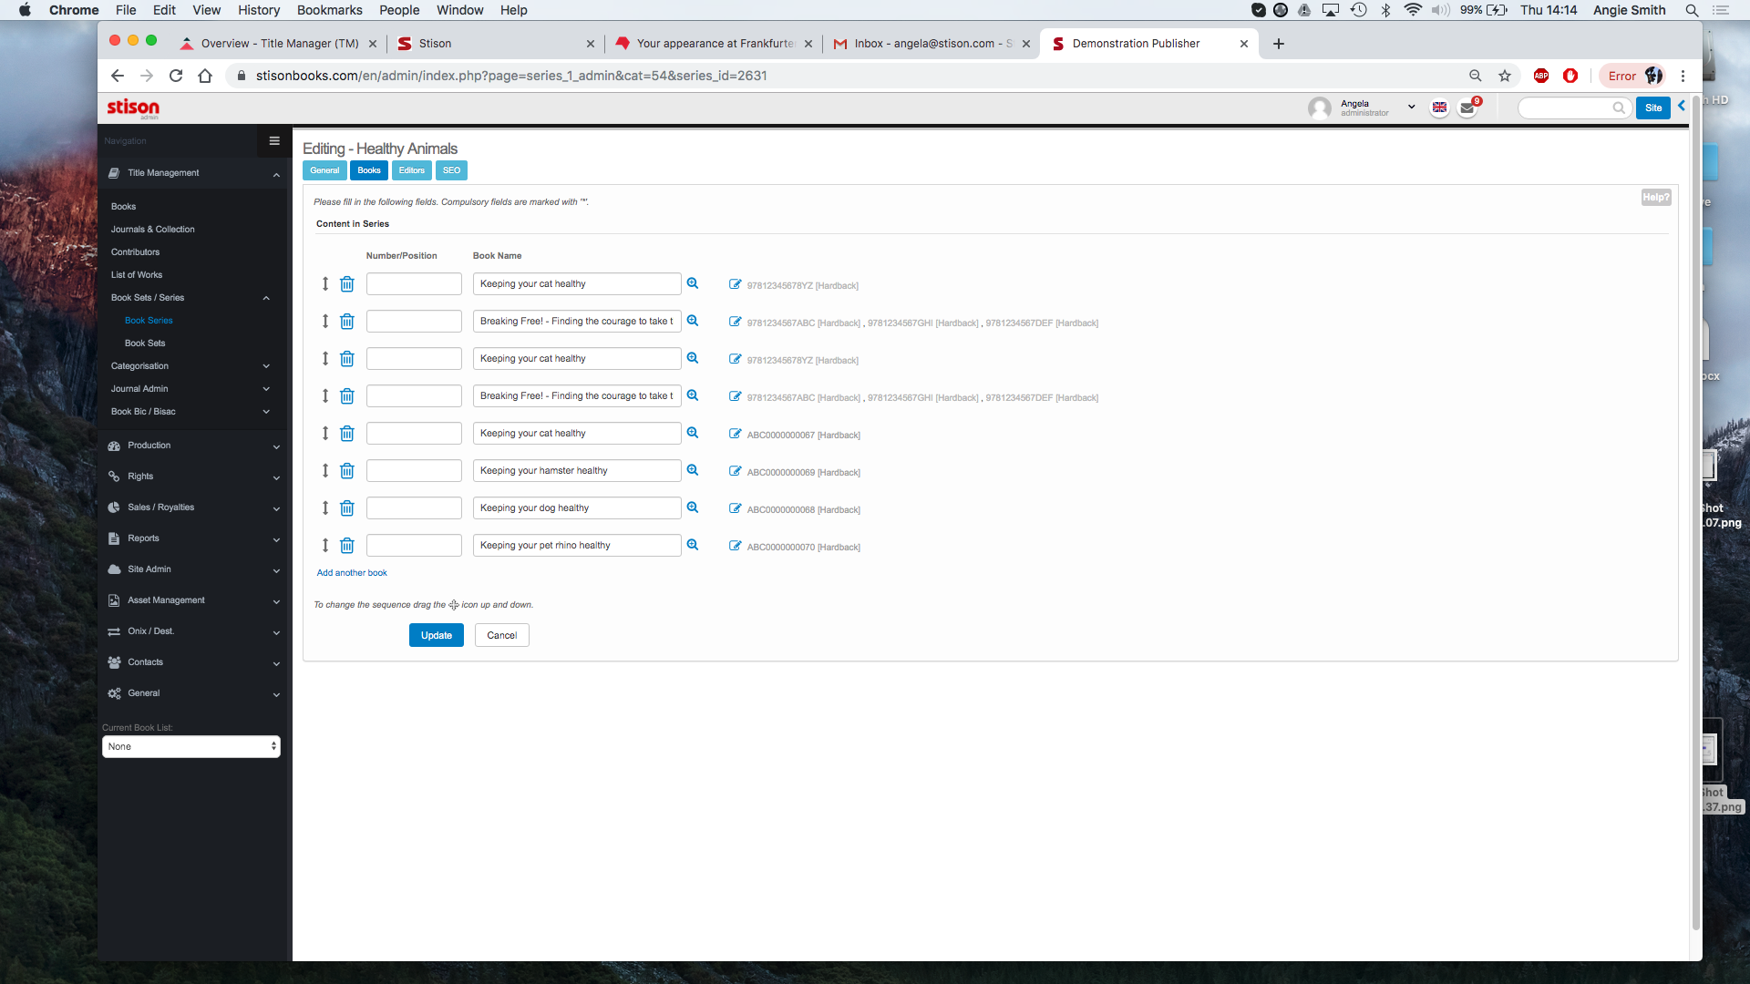Open the Bookmarks menu in the menu bar
The width and height of the screenshot is (1750, 984).
(x=329, y=10)
